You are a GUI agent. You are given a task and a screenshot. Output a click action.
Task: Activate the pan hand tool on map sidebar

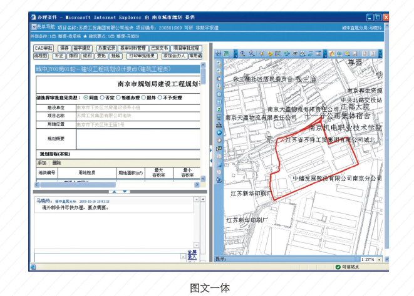point(219,79)
